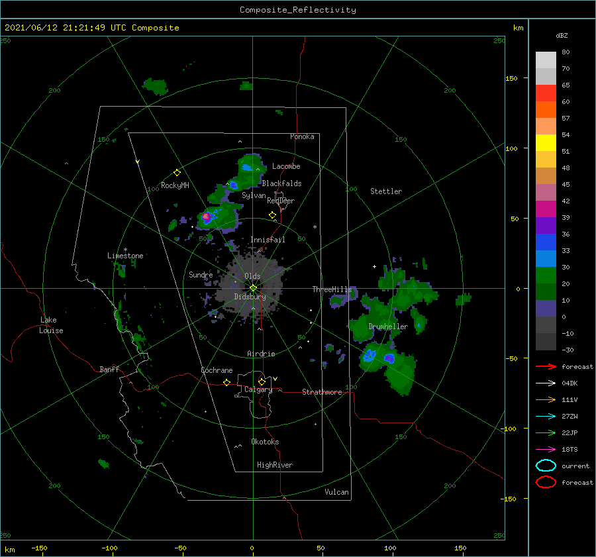Click yellow diamond marker beside RockyMH
Screen dimensions: 596x557
tap(177, 173)
